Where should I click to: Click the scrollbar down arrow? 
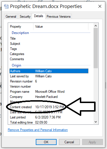96,122
